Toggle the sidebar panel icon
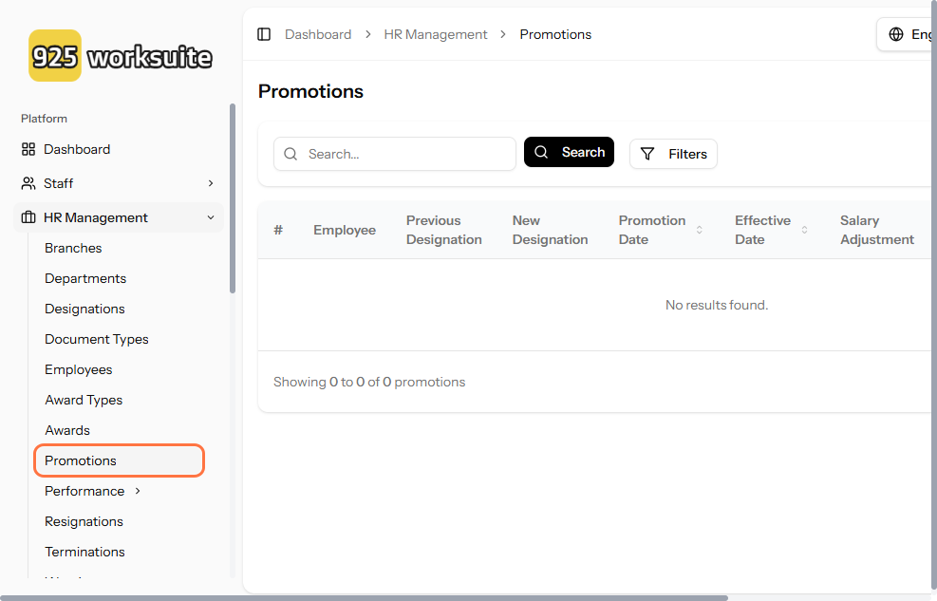Image resolution: width=937 pixels, height=601 pixels. (x=264, y=34)
